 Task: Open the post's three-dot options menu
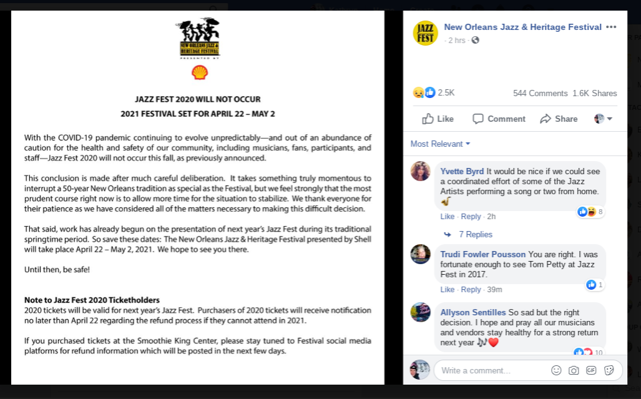coord(611,27)
